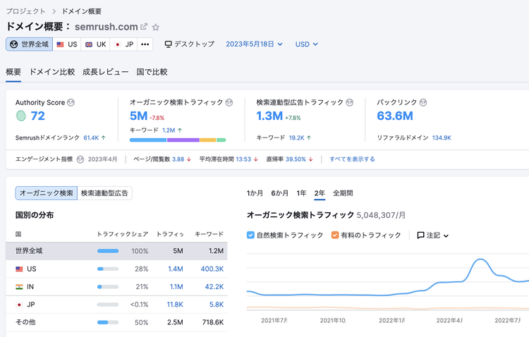Viewport: 529px width, 337px height.
Task: Click すべてを表示する link
Action: tap(352, 159)
